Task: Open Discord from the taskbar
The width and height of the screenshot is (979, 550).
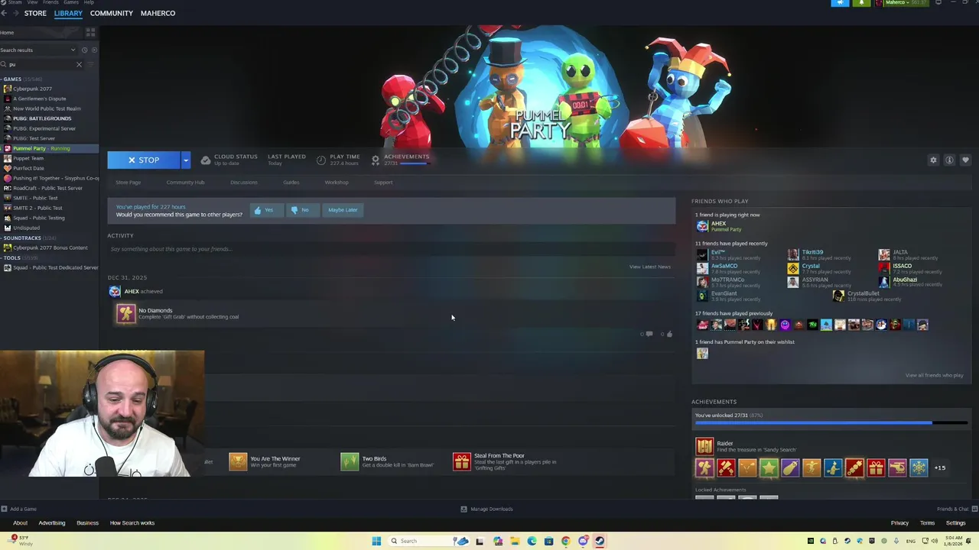Action: 583,541
